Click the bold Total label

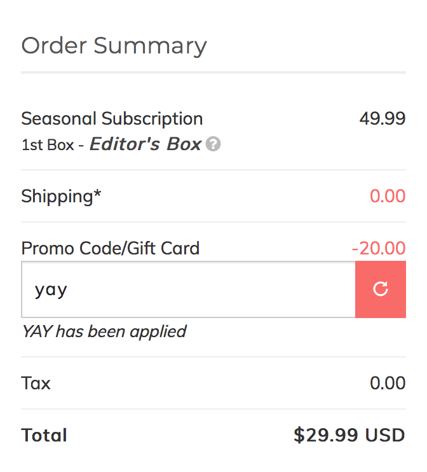point(44,435)
